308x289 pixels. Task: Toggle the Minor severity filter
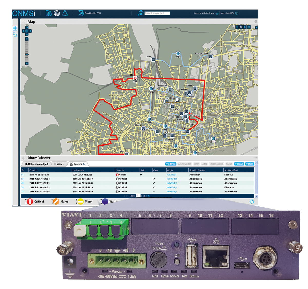pyautogui.click(x=81, y=201)
